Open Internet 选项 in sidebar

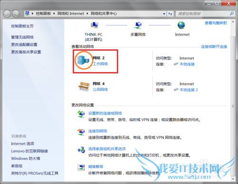pos(22,144)
